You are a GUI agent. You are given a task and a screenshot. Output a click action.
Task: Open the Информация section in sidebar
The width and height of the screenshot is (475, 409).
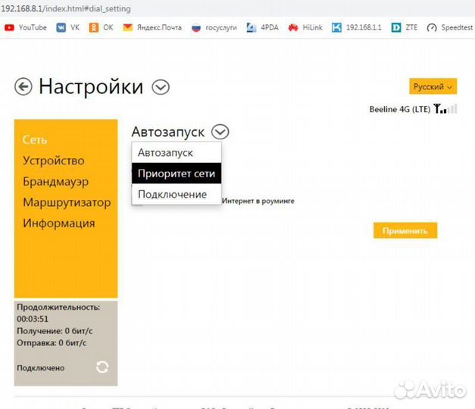pyautogui.click(x=59, y=223)
